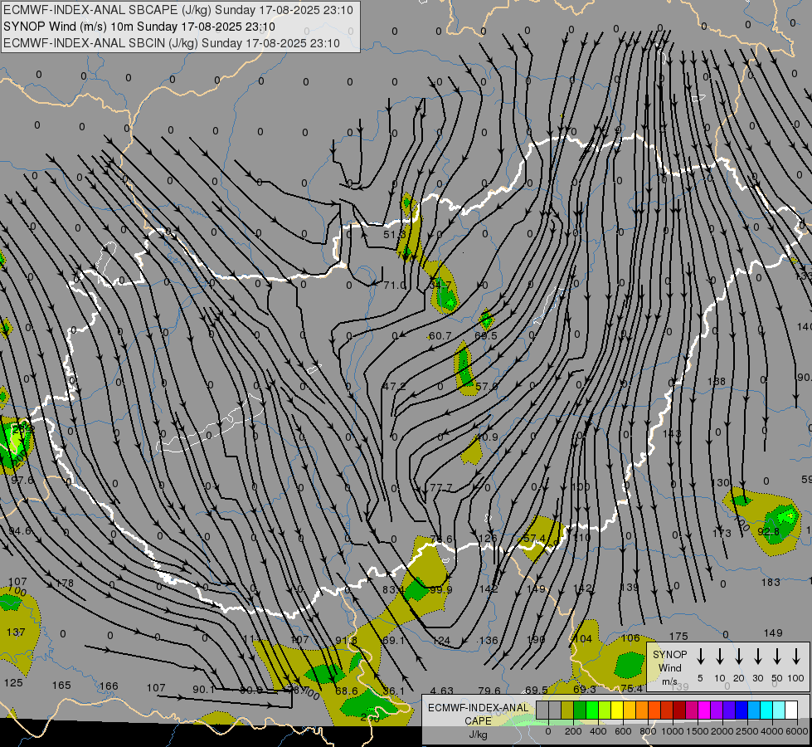Click the 69.5 value near green patch

[x=486, y=335]
